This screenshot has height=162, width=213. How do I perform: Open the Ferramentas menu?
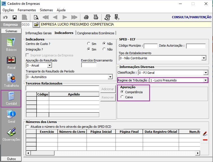point(27,10)
